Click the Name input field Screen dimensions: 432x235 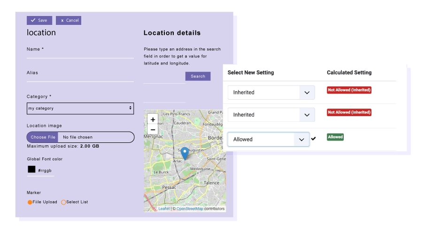click(80, 55)
